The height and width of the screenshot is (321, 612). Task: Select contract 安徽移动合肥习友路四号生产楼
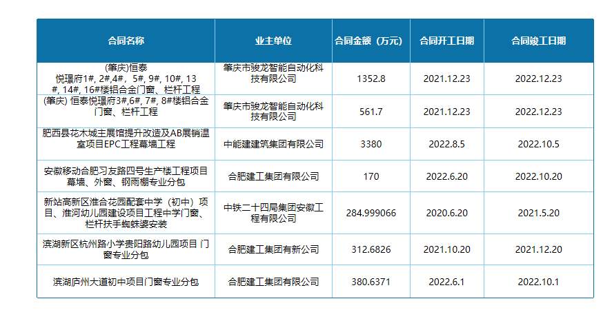pyautogui.click(x=126, y=176)
